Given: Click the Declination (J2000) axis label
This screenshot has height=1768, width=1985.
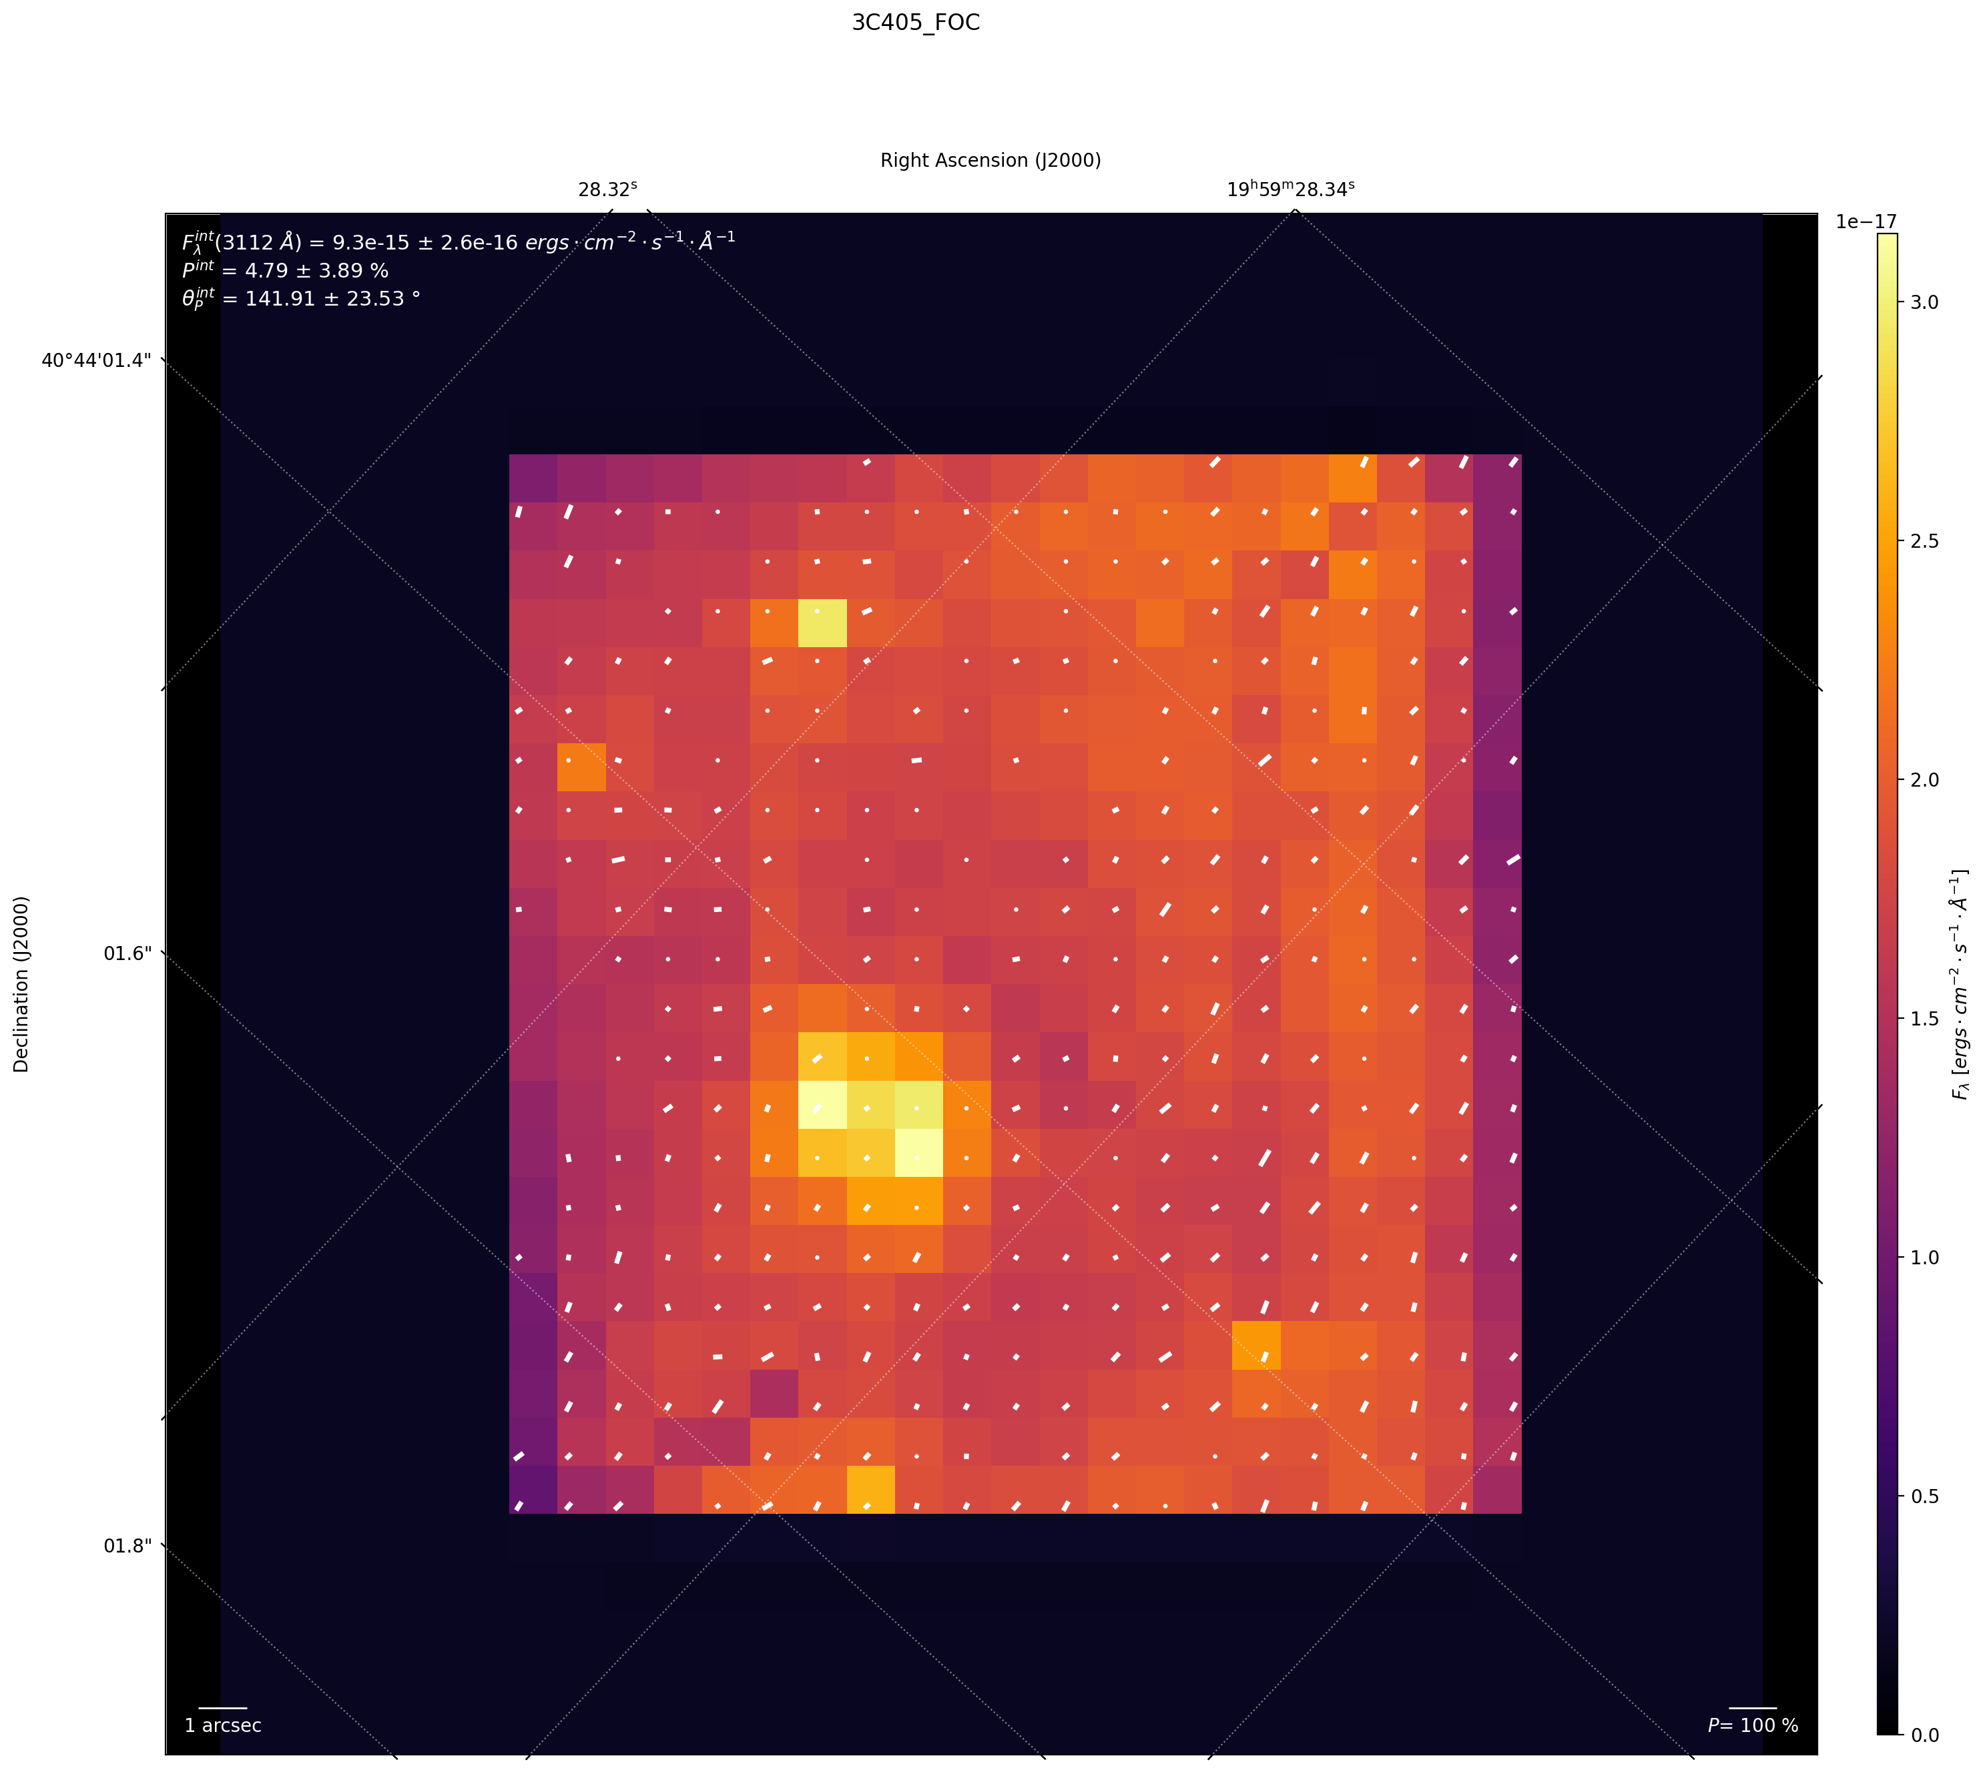Looking at the screenshot, I should point(21,984).
